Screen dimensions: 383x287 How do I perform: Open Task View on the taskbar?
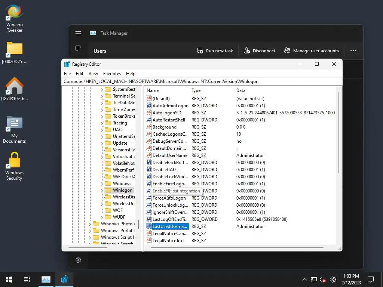point(27,279)
